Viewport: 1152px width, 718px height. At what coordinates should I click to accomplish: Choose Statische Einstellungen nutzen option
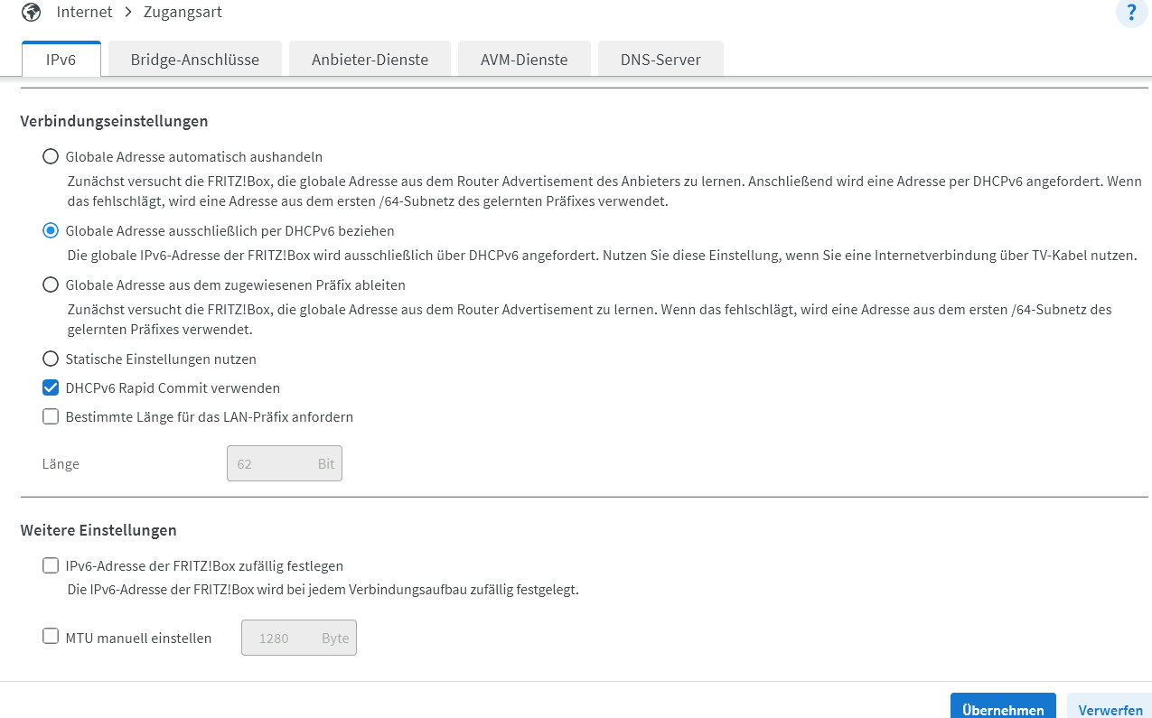point(51,359)
